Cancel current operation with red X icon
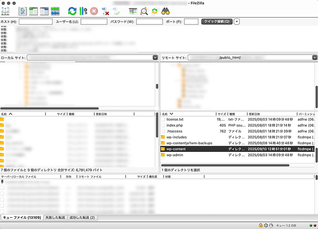 (x=94, y=11)
